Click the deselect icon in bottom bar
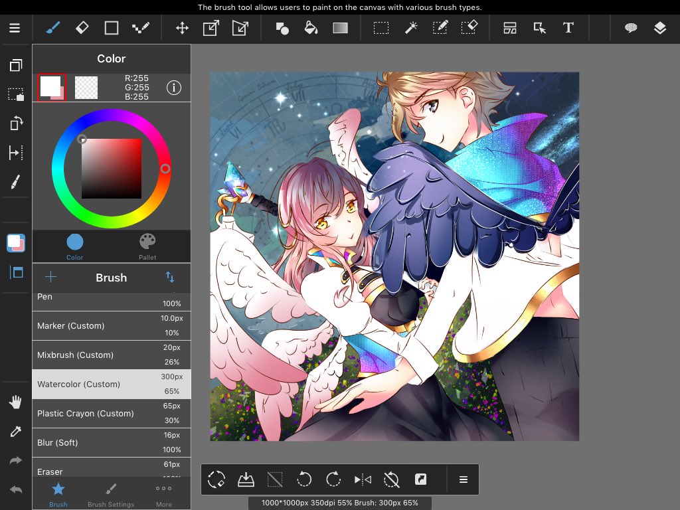Viewport: 680px width, 510px height. [275, 479]
